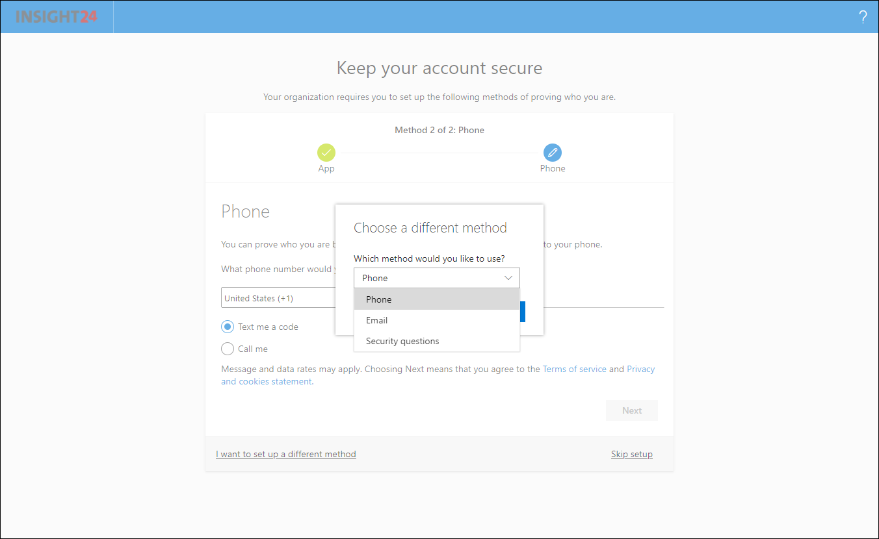Click the Choose a different method dialog title
Screen dimensions: 879x539
coord(430,228)
